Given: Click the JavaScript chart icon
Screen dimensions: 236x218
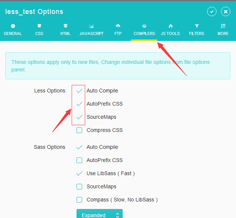Looking at the screenshot, I should pyautogui.click(x=92, y=26).
